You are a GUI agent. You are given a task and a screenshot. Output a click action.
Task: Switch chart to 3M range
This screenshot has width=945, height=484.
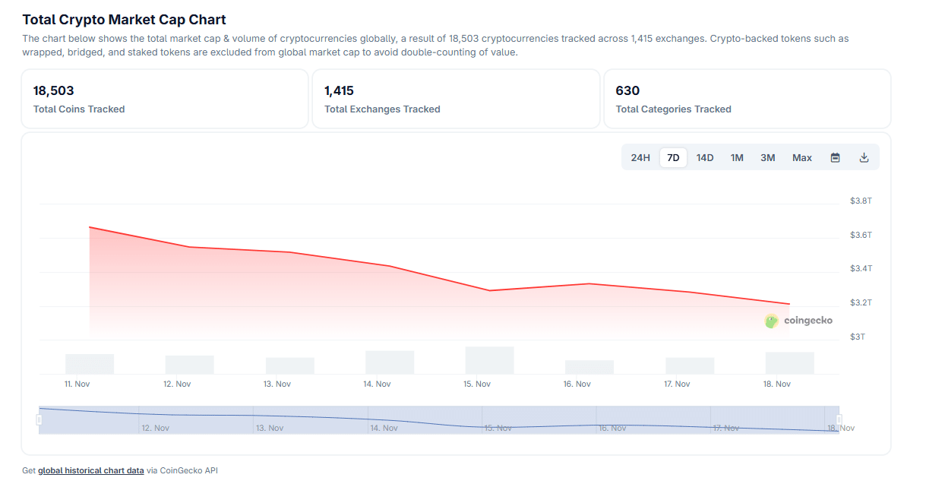[768, 158]
